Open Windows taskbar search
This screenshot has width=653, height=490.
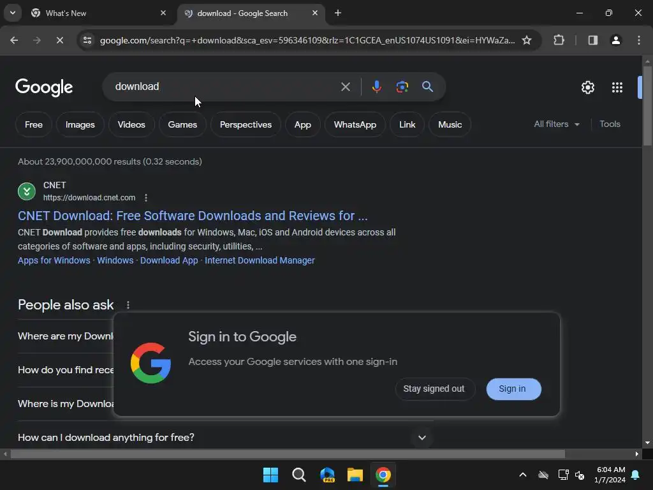click(x=298, y=475)
